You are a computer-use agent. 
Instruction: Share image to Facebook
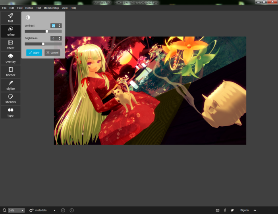[225, 210]
